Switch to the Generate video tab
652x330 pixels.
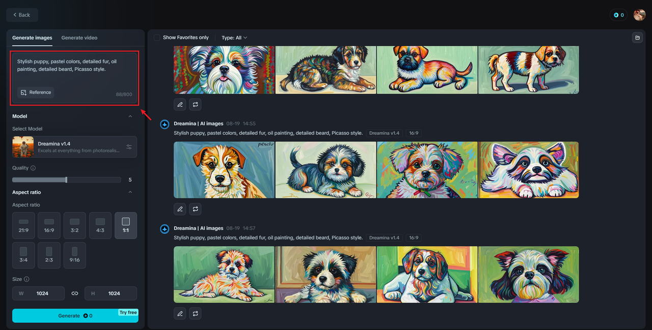79,38
